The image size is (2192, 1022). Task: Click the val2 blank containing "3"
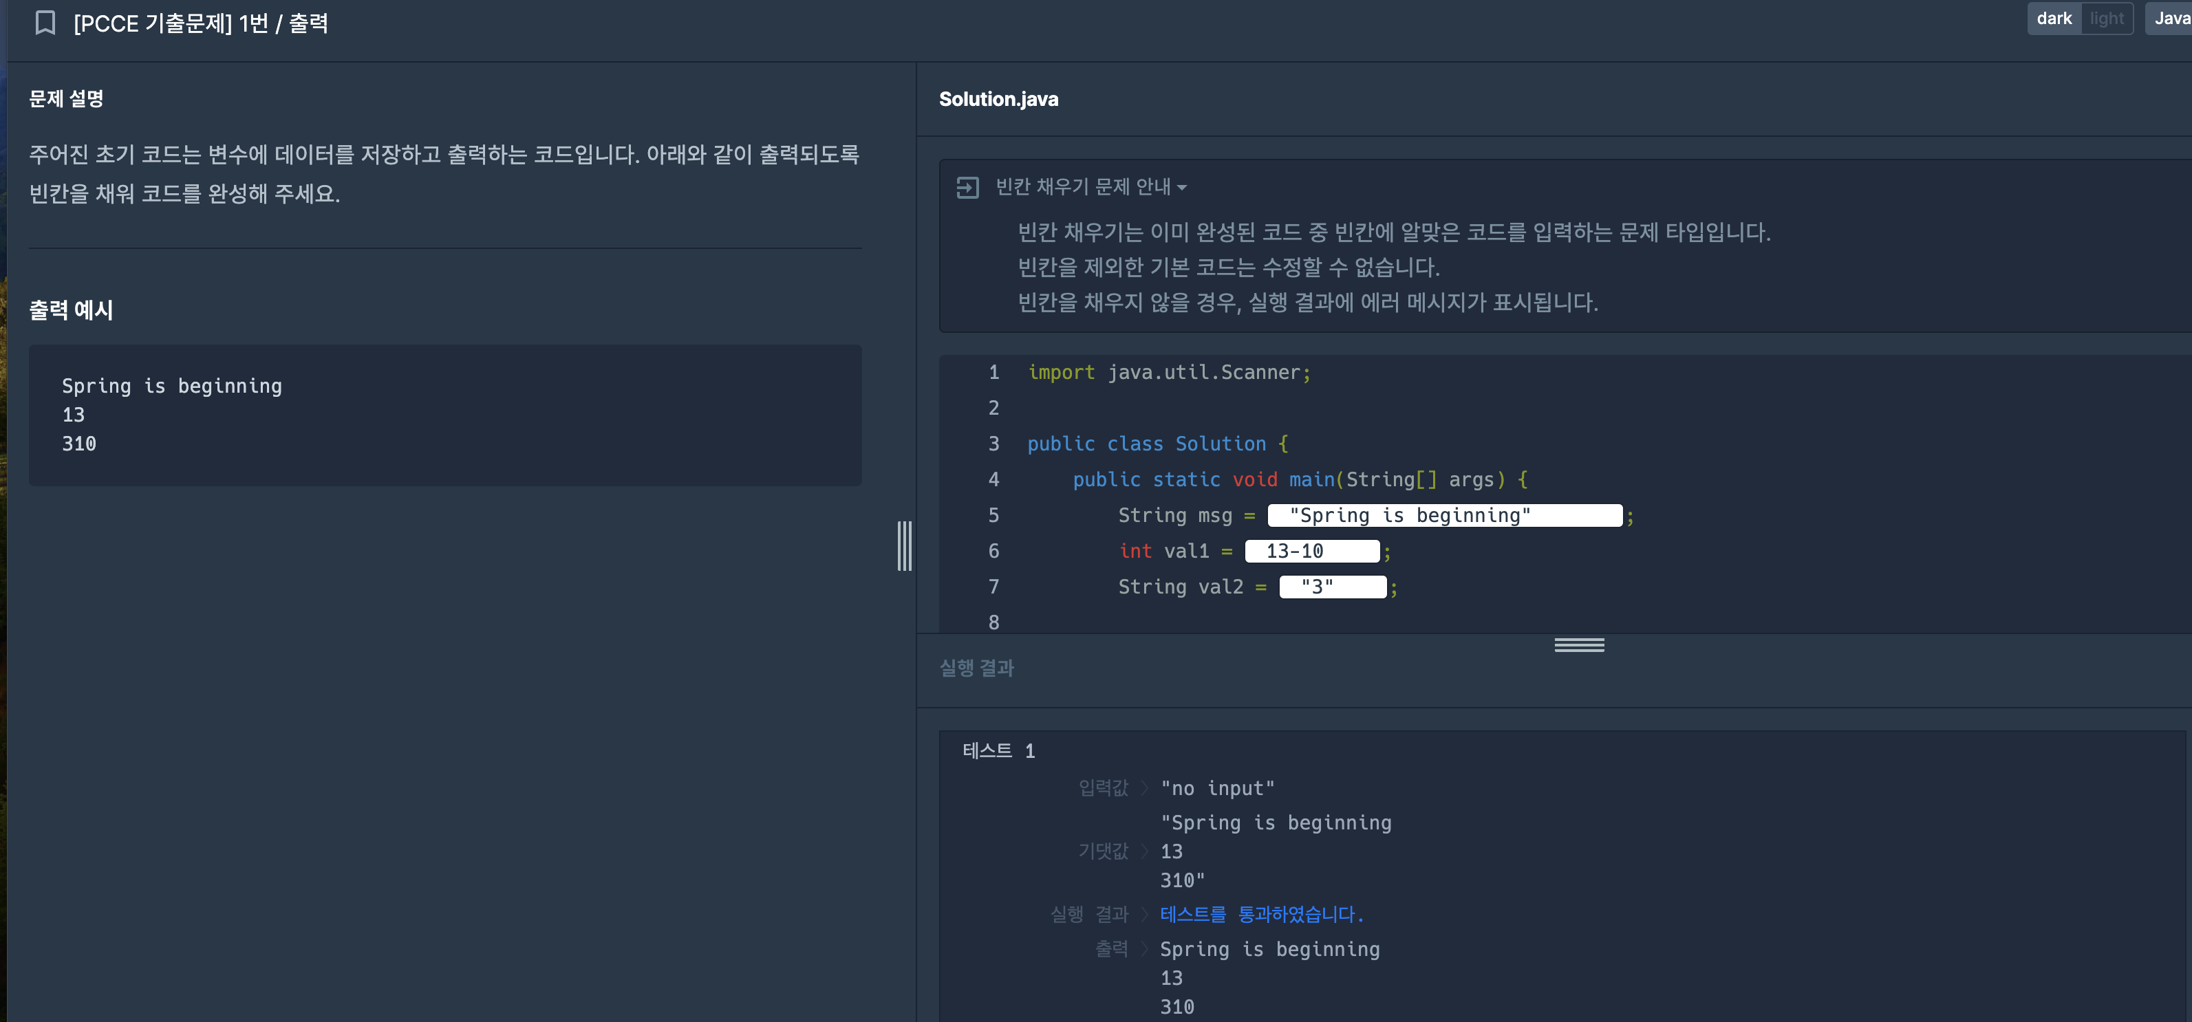(x=1333, y=587)
